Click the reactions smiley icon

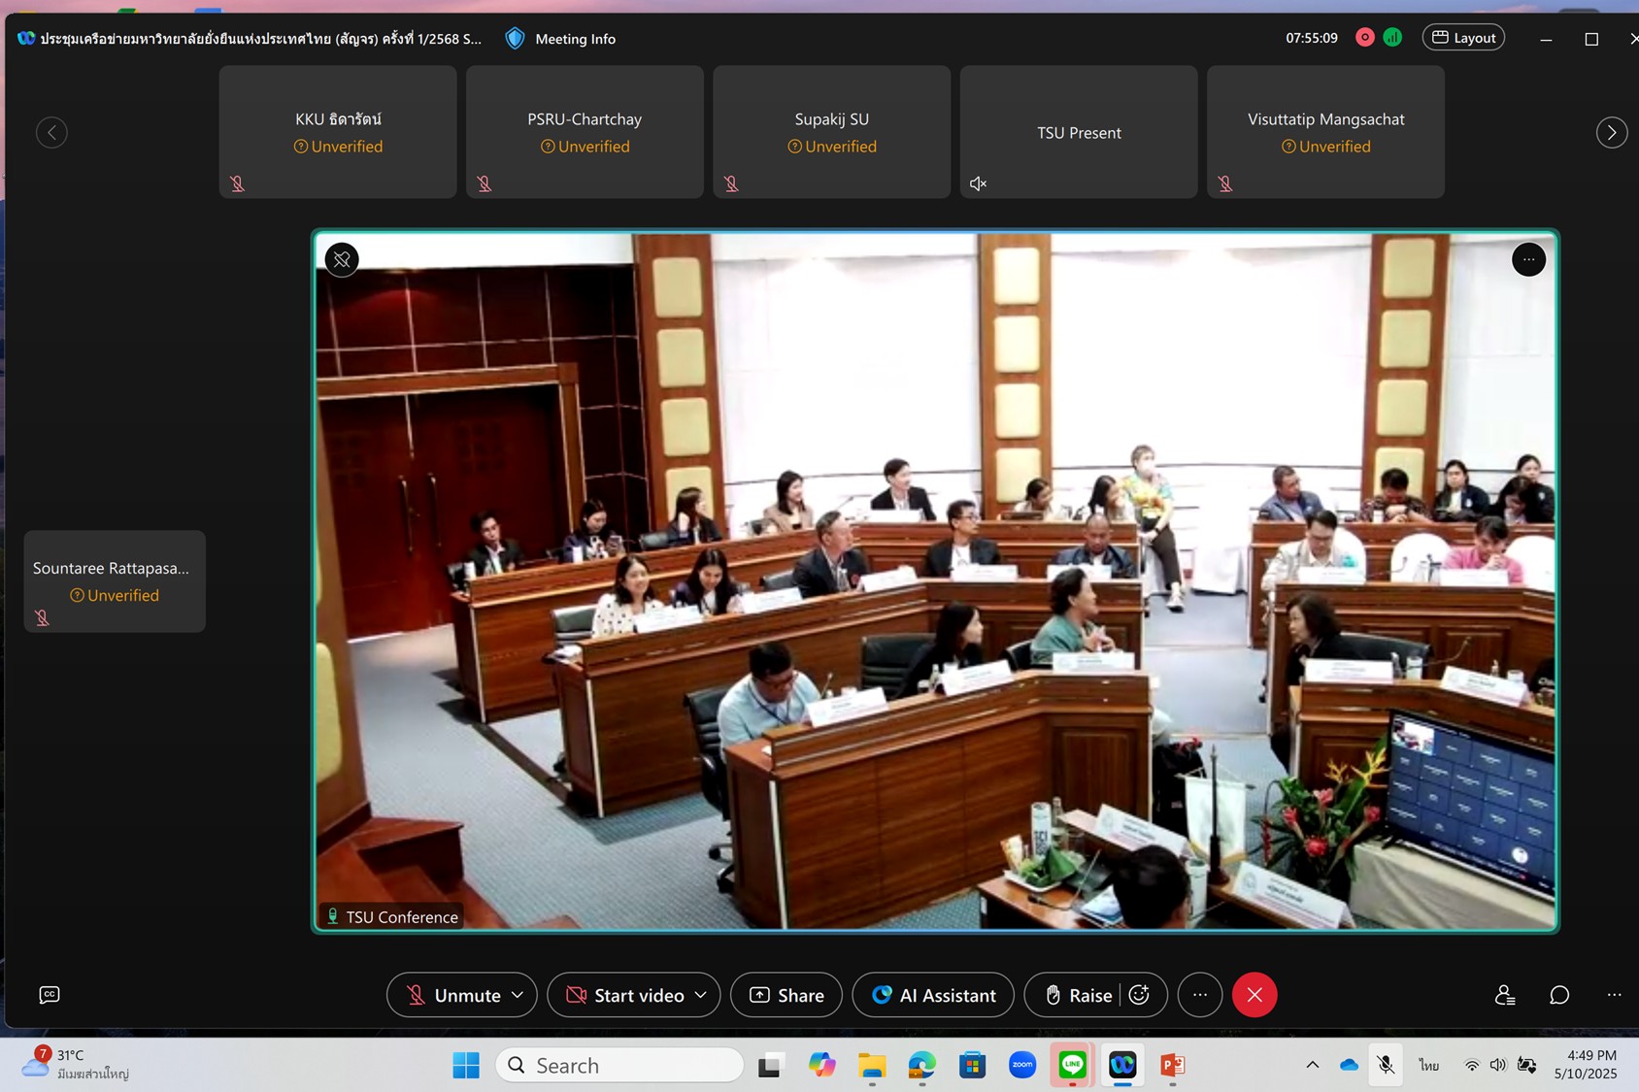[x=1140, y=995]
